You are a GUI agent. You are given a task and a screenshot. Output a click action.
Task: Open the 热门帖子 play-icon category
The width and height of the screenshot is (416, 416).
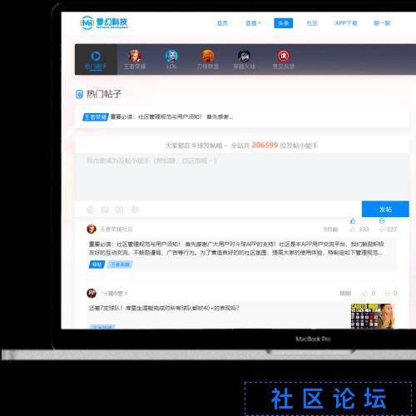[96, 59]
